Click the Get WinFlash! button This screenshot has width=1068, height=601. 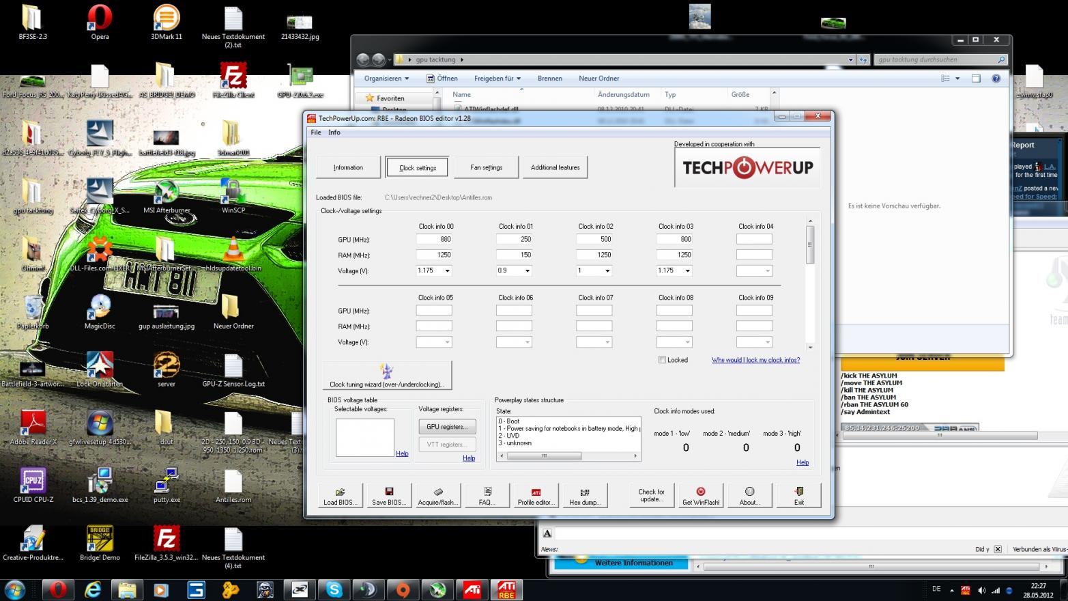pyautogui.click(x=701, y=495)
